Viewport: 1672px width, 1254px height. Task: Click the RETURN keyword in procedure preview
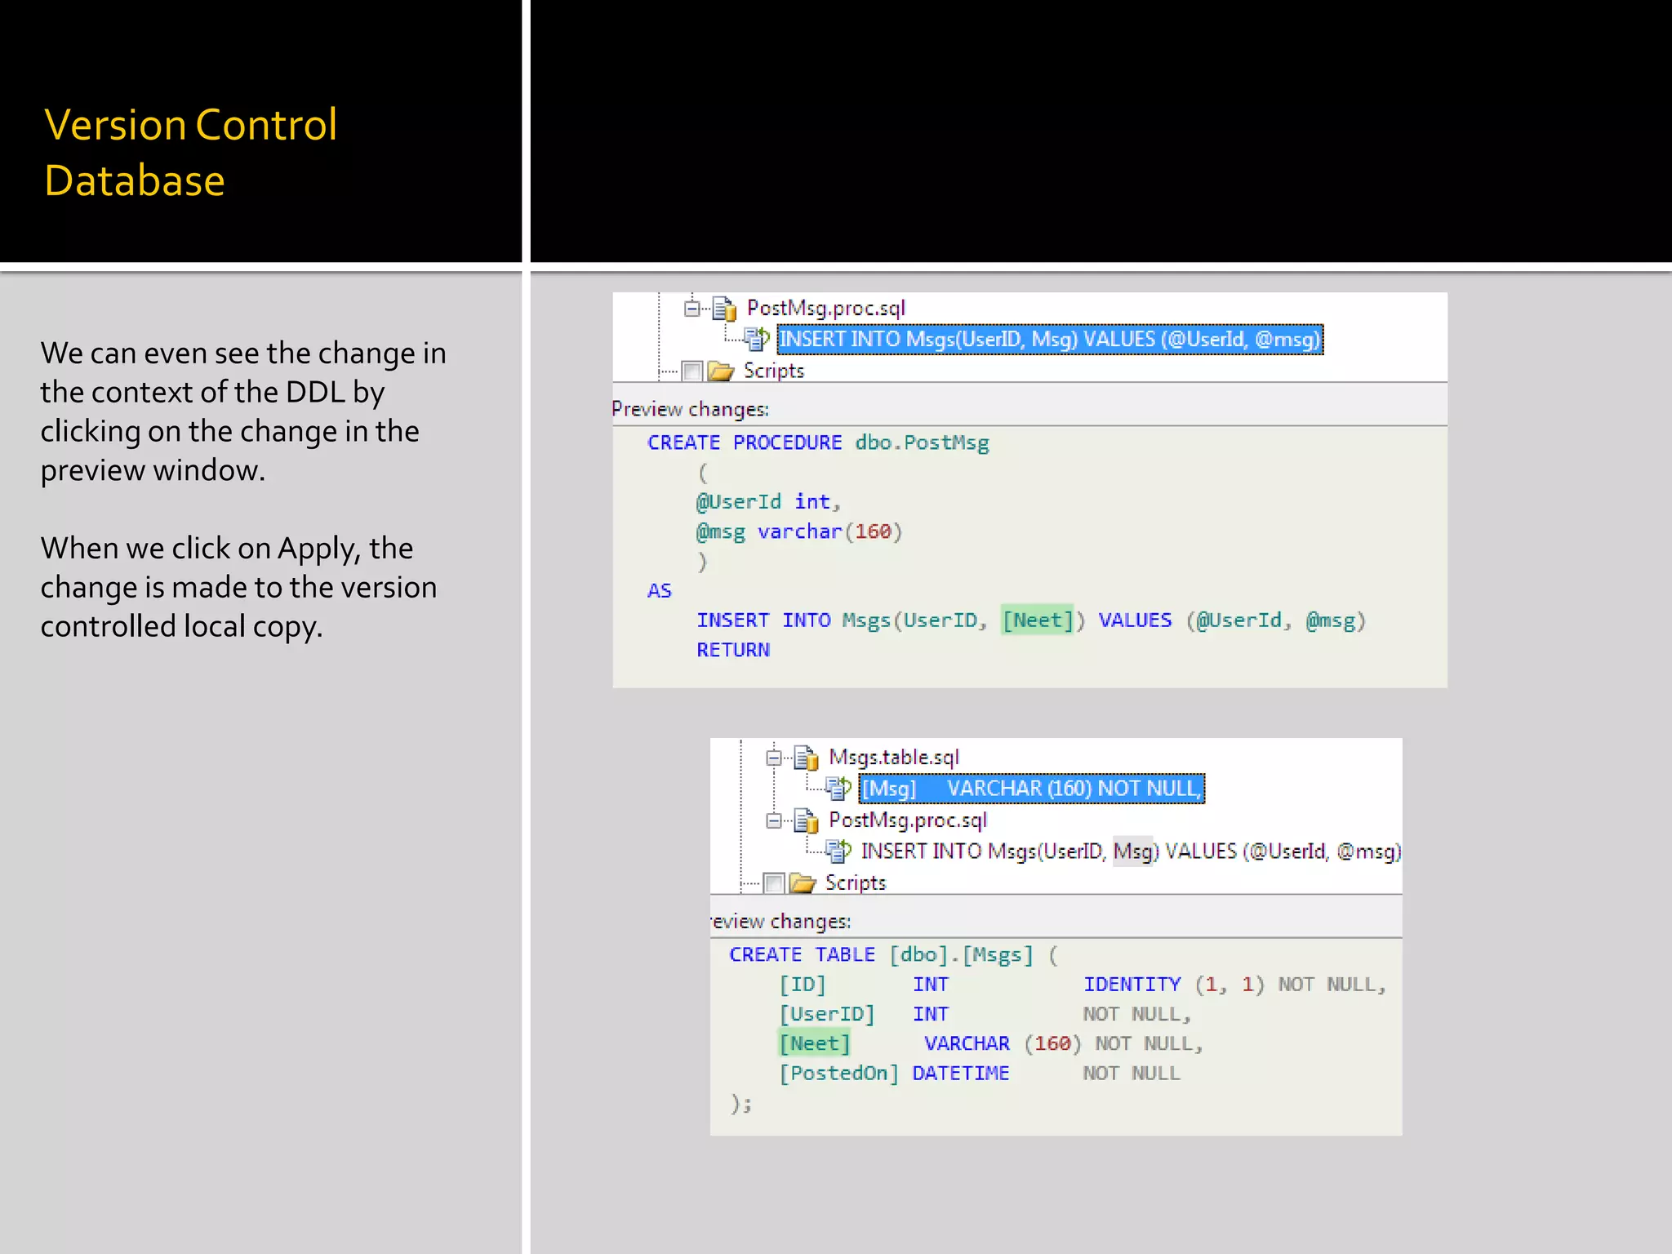(733, 650)
